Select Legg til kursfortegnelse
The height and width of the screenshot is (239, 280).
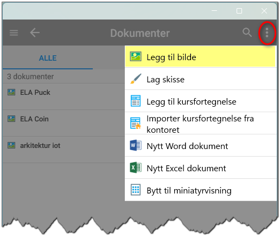click(x=201, y=101)
